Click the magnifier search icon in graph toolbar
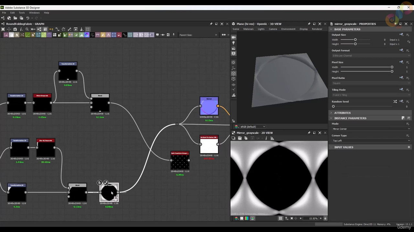The width and height of the screenshot is (414, 232). tap(27, 29)
